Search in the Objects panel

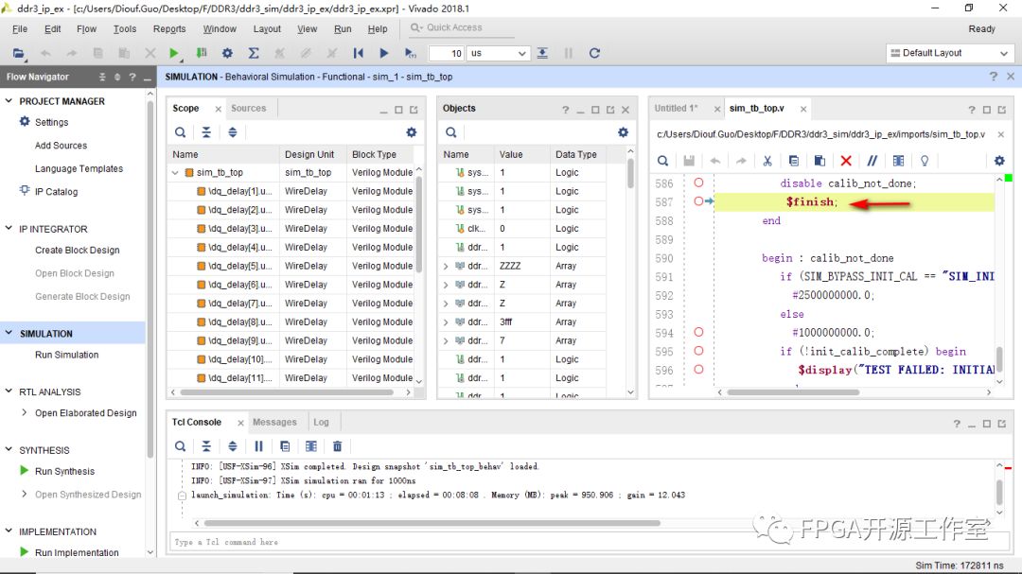click(x=451, y=133)
